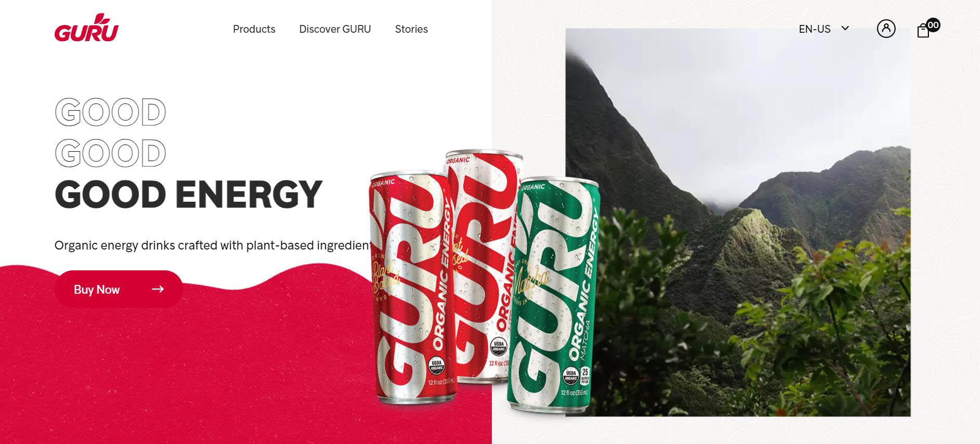
Task: Click the green Matcha GURU can
Action: click(554, 295)
